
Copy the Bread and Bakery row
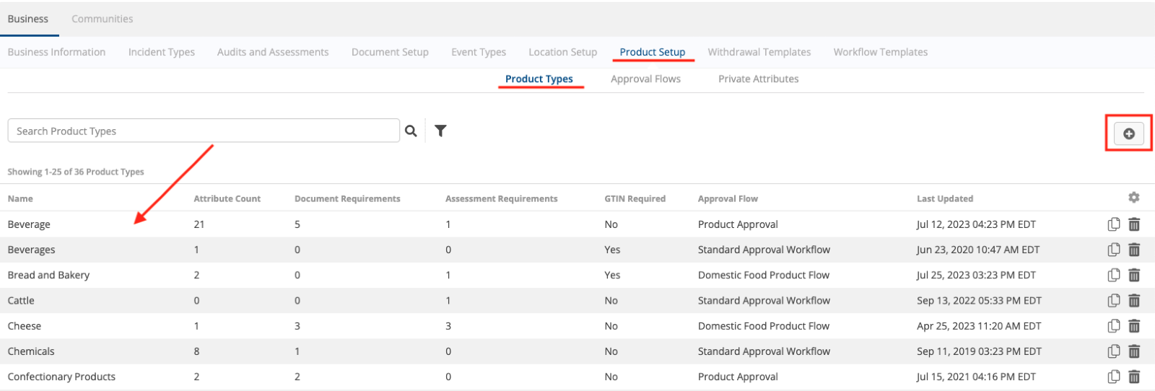[1114, 275]
